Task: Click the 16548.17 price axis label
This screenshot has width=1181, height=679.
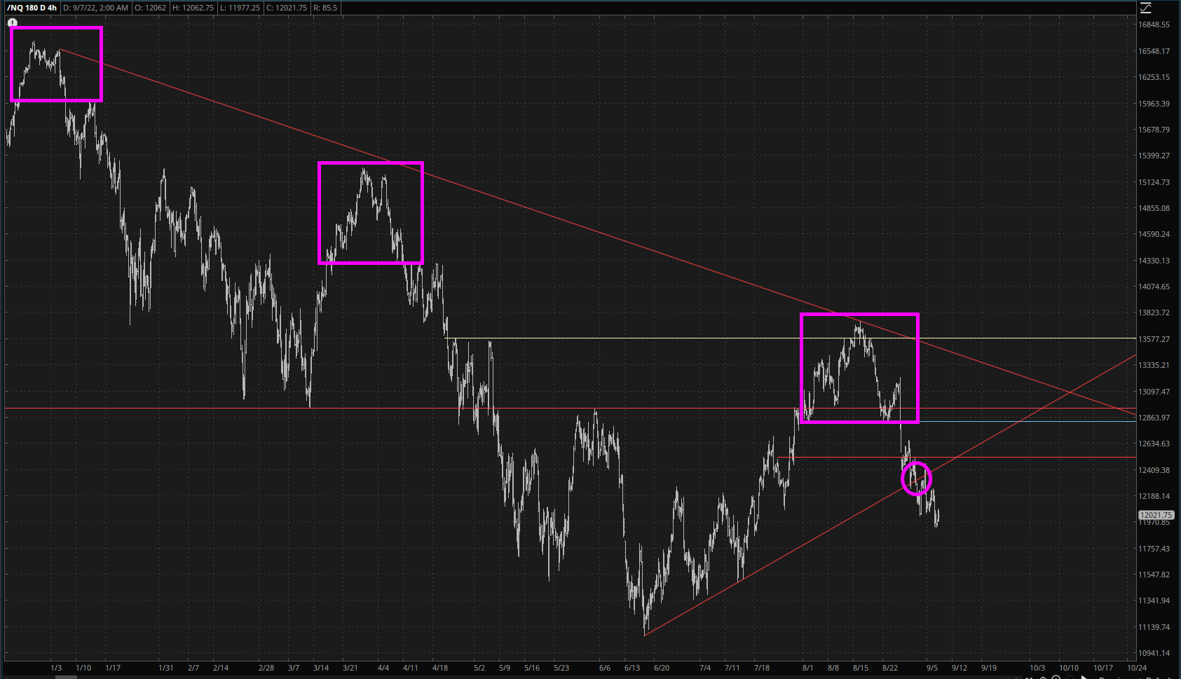Action: (1154, 51)
